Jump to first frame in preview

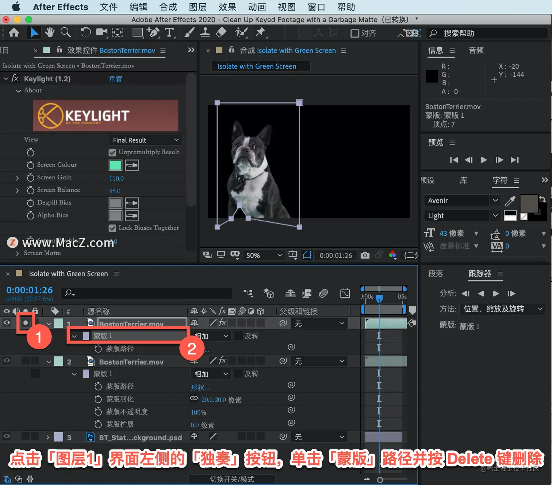coord(454,160)
